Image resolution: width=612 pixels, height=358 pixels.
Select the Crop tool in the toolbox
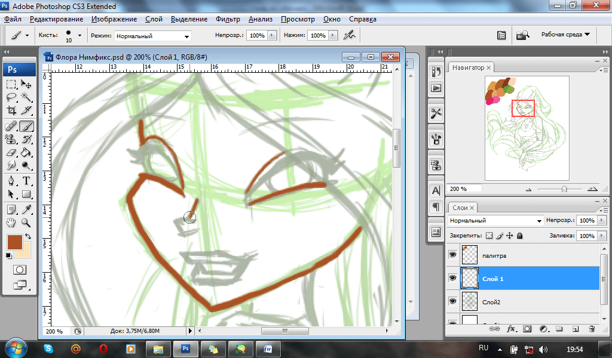click(11, 111)
